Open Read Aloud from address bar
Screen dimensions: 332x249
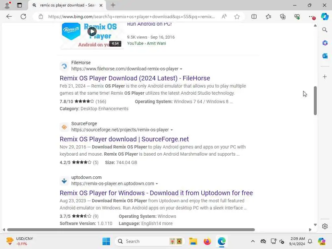pos(224,17)
